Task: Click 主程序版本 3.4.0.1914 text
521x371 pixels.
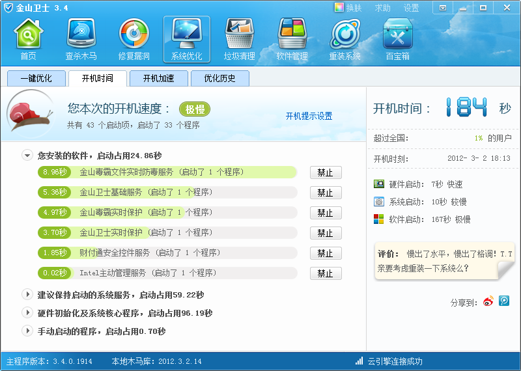Action: pos(49,361)
